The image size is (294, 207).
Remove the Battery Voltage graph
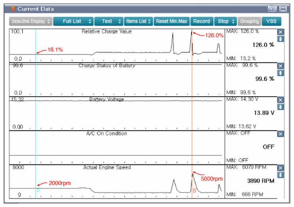tap(281, 100)
